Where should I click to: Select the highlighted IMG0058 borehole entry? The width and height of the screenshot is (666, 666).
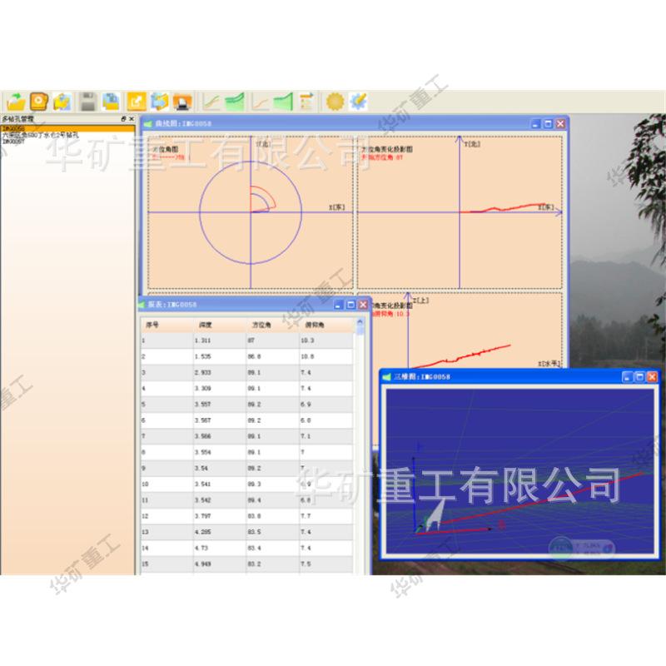point(68,128)
